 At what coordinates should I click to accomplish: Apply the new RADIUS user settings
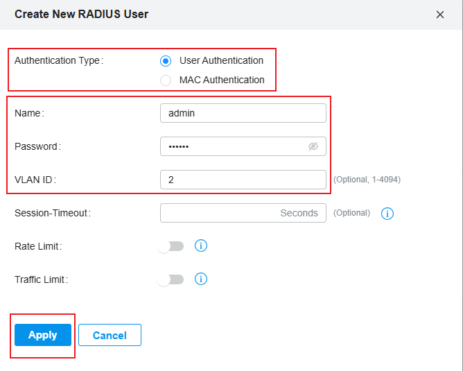(x=43, y=335)
